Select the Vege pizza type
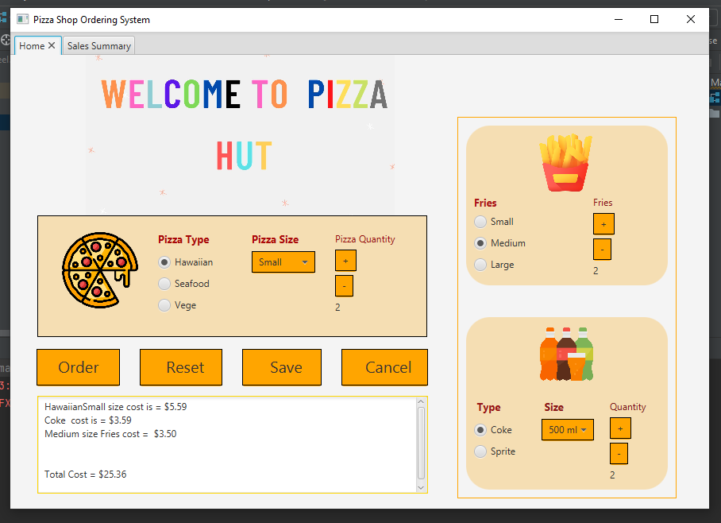This screenshot has width=721, height=523. pos(164,305)
